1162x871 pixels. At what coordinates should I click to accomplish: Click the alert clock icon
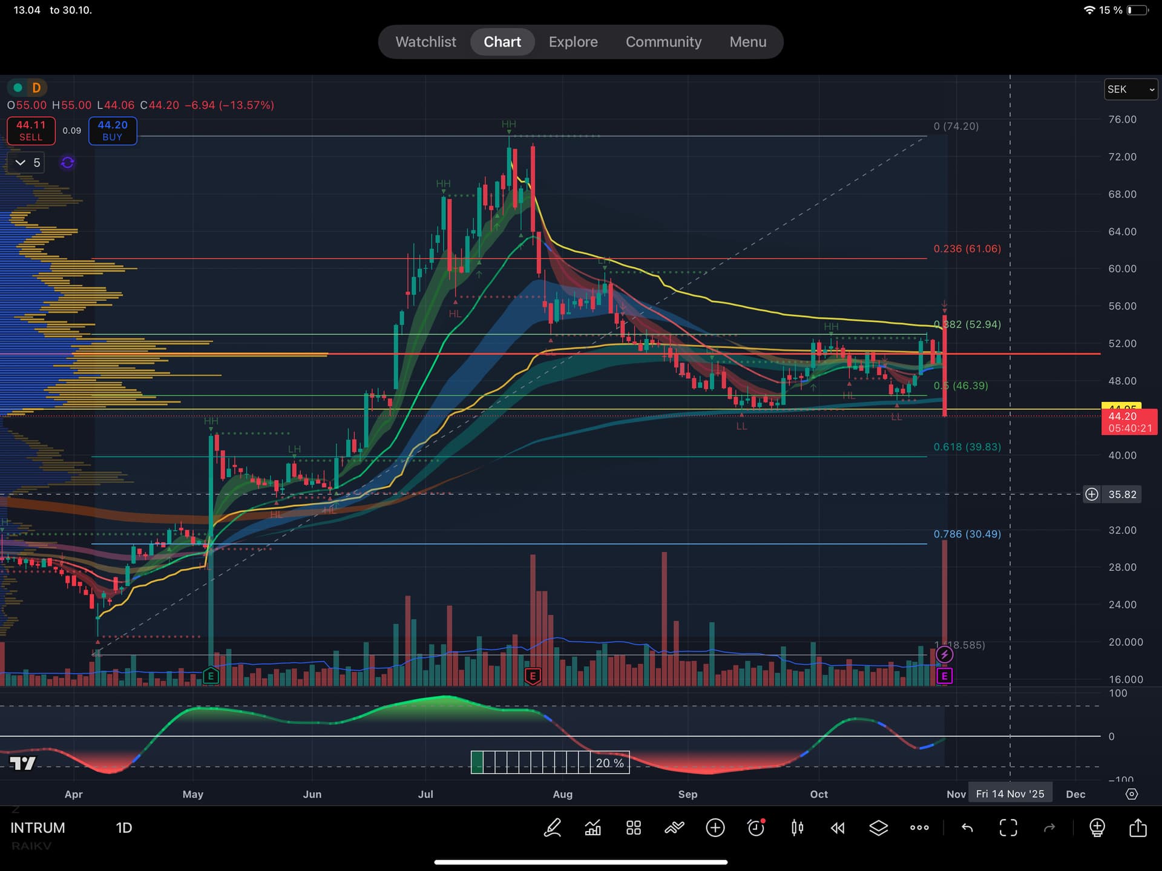click(x=756, y=827)
